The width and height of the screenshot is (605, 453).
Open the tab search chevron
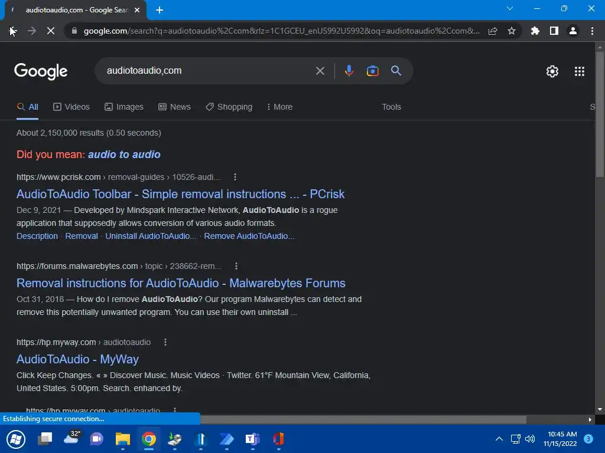point(510,8)
